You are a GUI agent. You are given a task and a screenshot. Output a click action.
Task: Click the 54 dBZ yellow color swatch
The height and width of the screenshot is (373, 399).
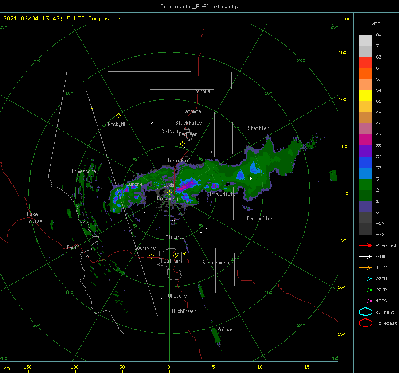tap(365, 95)
